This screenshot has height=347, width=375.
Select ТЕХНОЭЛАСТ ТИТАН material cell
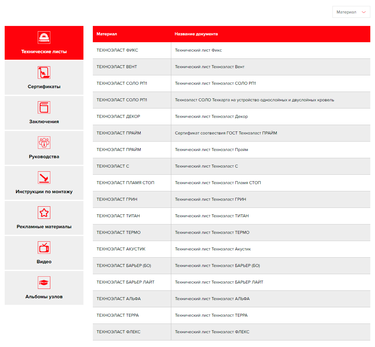(132, 216)
